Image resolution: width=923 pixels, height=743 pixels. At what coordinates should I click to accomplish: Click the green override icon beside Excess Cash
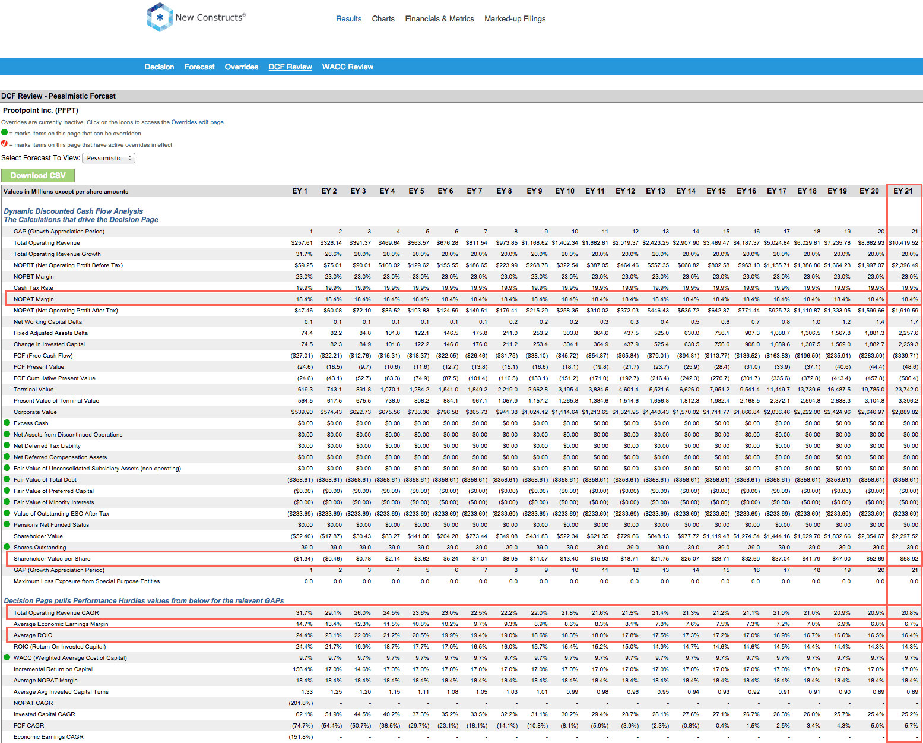click(x=7, y=423)
